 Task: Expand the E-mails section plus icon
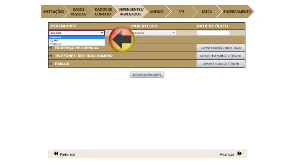coord(50,63)
